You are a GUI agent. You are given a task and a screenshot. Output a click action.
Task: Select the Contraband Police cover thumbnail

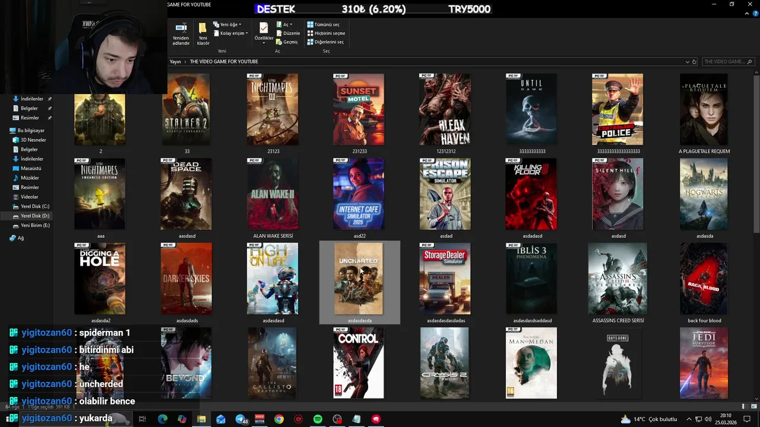617,110
